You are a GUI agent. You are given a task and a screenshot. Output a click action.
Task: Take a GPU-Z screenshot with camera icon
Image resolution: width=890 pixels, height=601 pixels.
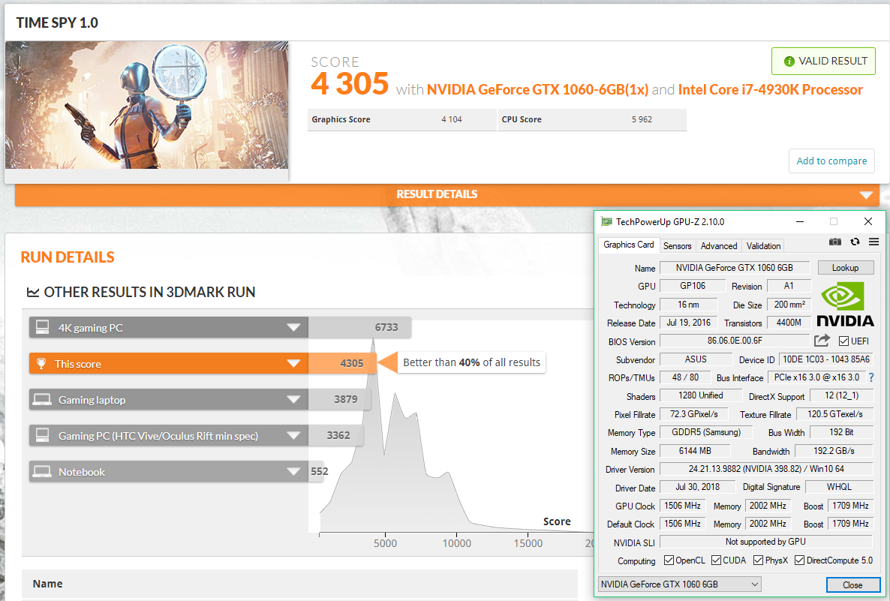835,242
